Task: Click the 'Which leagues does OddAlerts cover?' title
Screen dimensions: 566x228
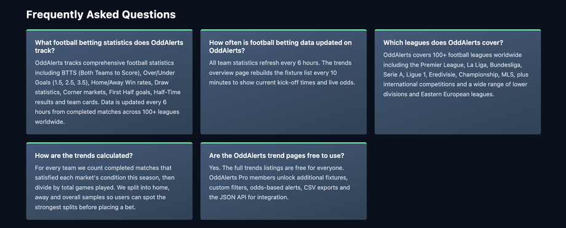Action: point(443,42)
